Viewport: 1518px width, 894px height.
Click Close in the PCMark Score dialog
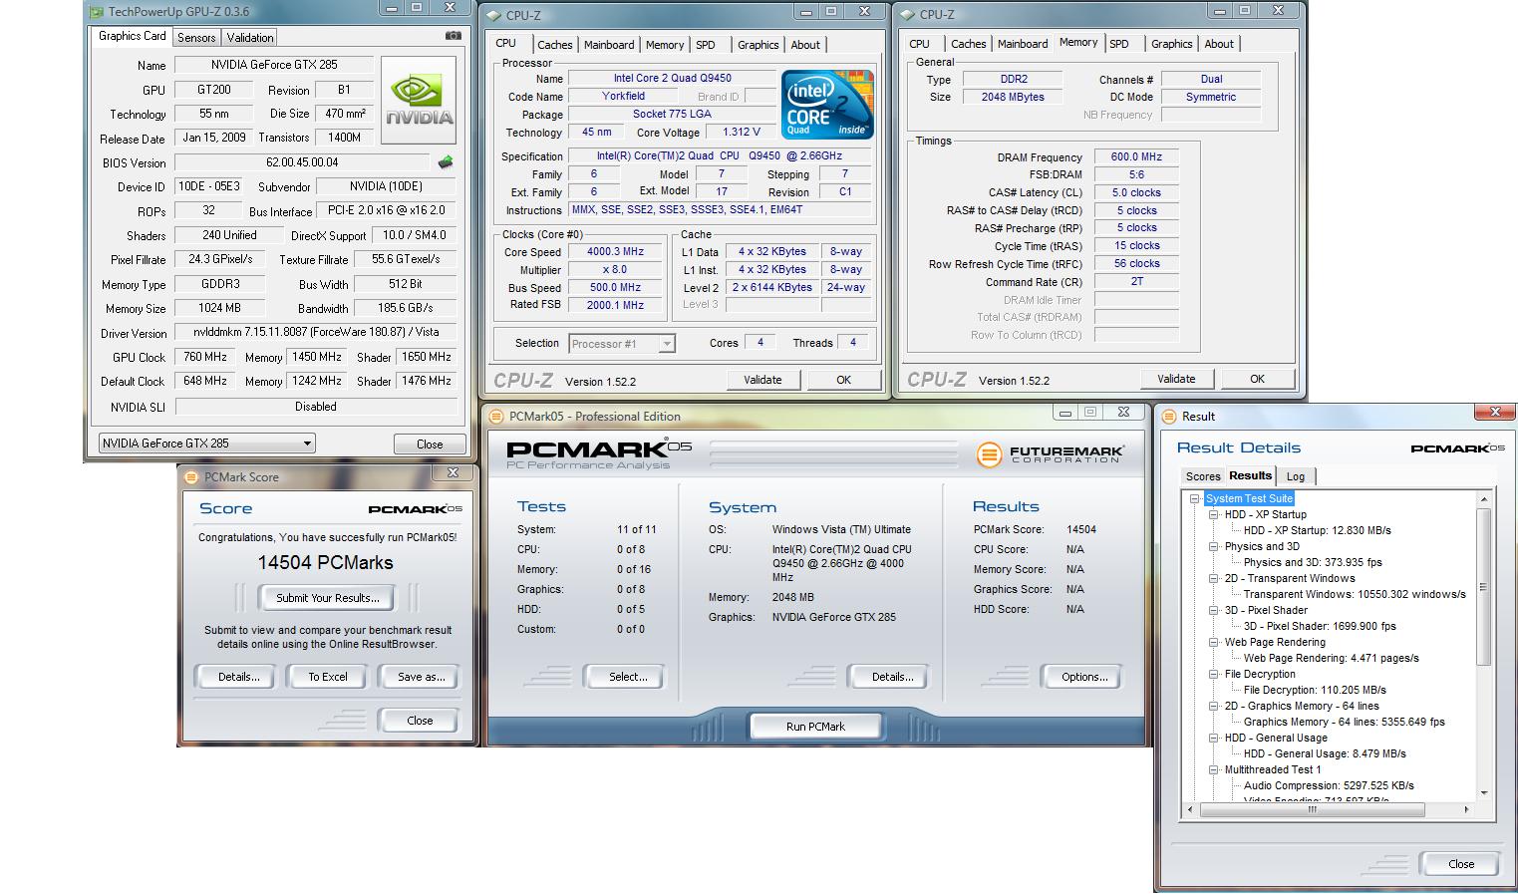click(420, 721)
